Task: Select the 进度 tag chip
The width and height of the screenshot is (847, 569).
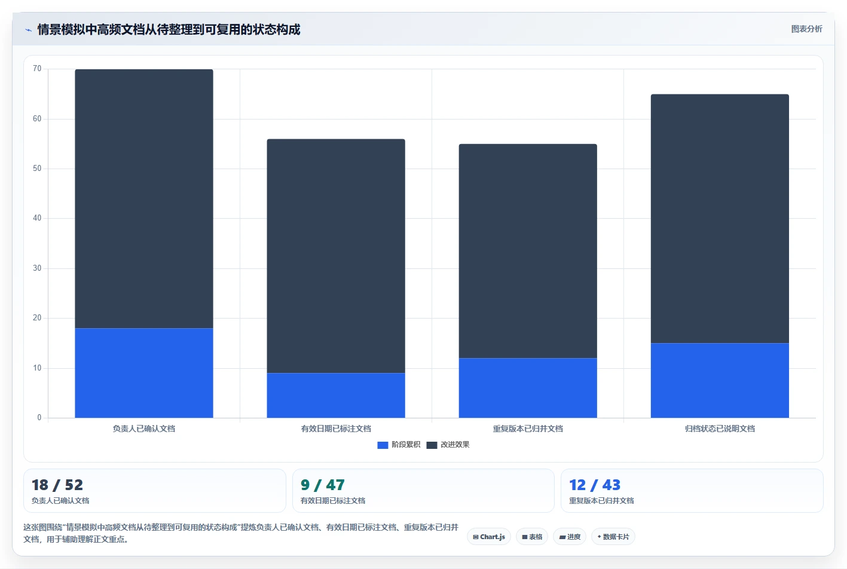Action: [570, 537]
